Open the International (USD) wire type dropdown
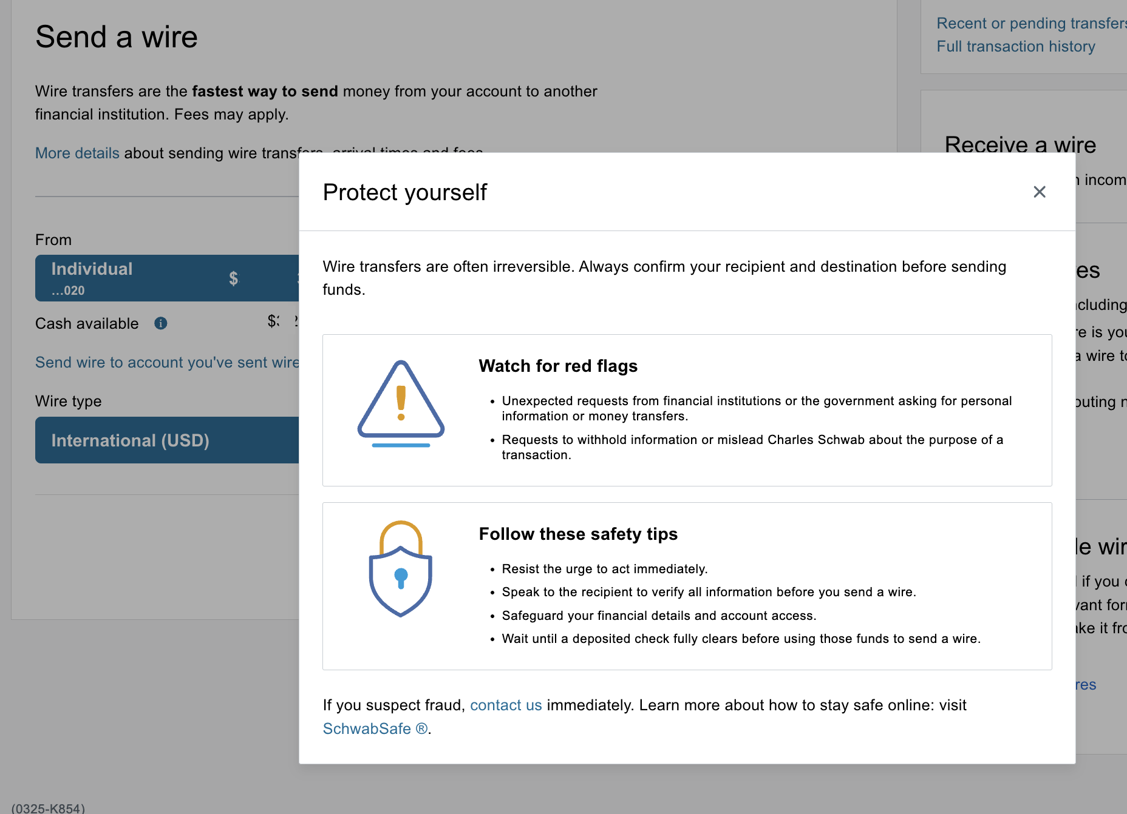Image resolution: width=1127 pixels, height=814 pixels. coord(167,440)
